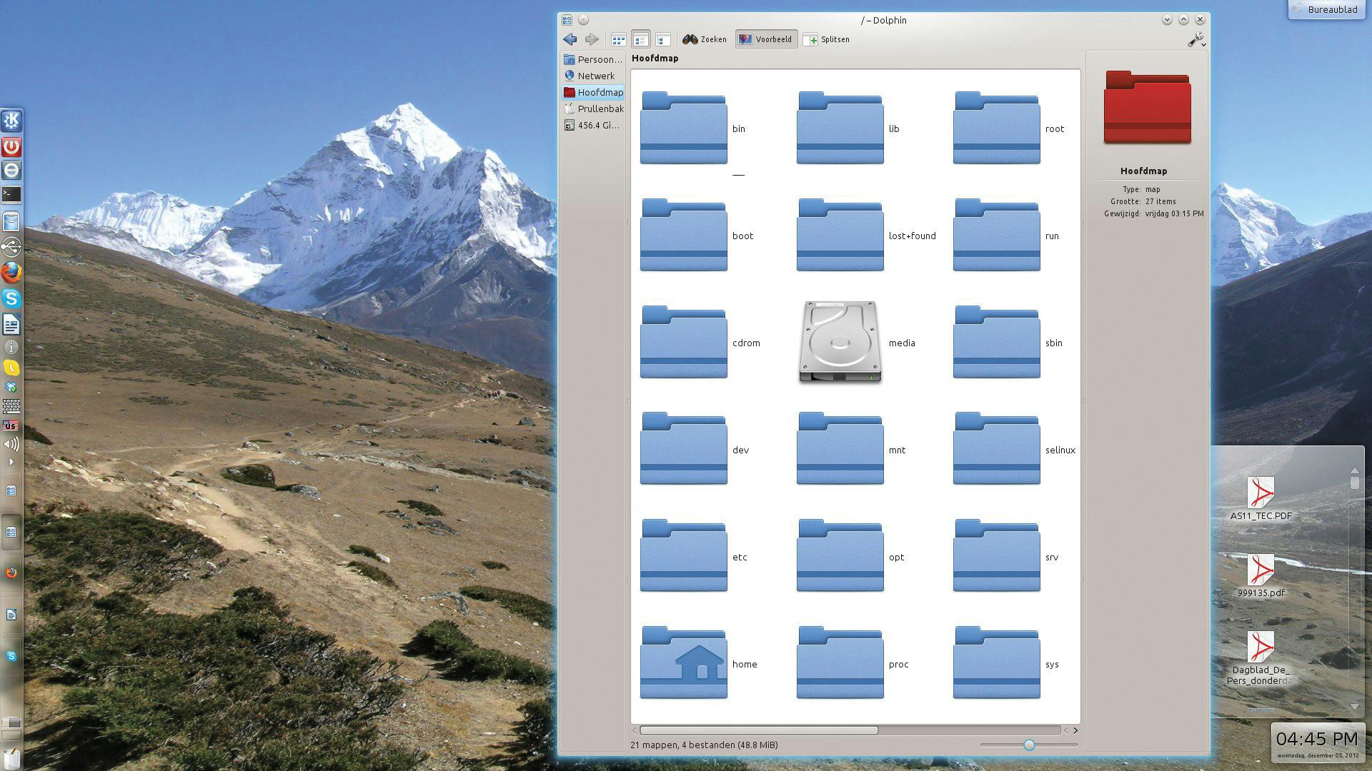Click Splitsen to split the view

[x=827, y=39]
